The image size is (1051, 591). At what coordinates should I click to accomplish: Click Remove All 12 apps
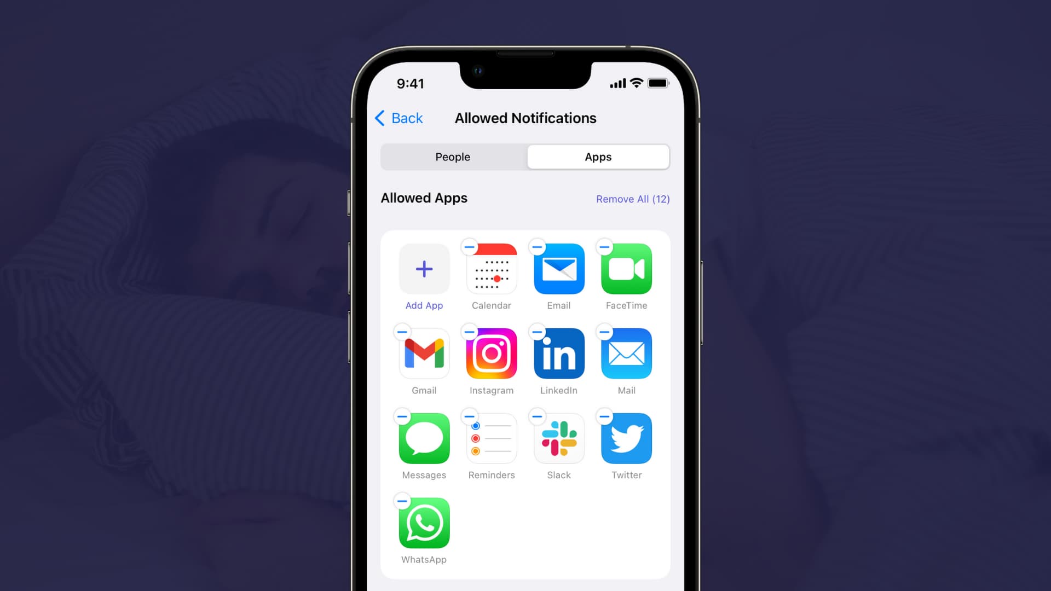pos(632,199)
